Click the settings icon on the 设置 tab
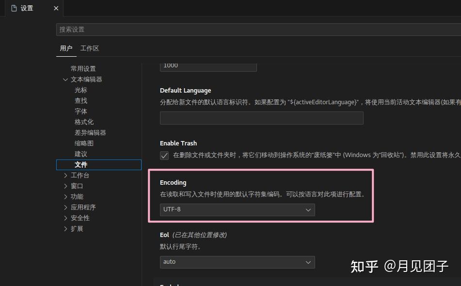 pos(15,8)
